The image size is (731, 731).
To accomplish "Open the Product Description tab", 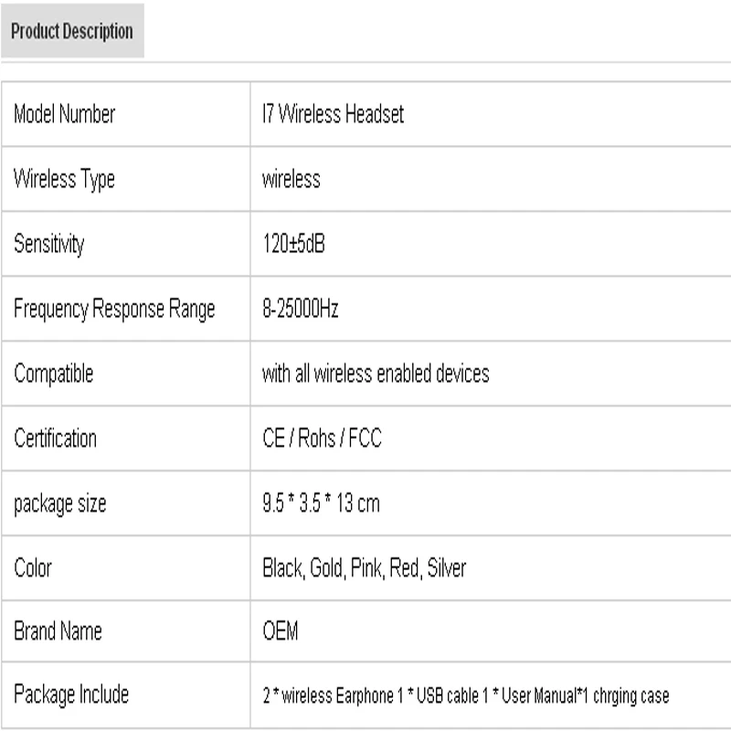I will [72, 31].
